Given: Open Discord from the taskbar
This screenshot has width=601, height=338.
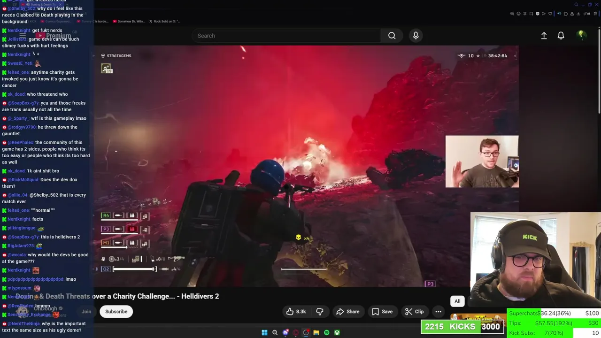Looking at the screenshot, I should click(285, 333).
